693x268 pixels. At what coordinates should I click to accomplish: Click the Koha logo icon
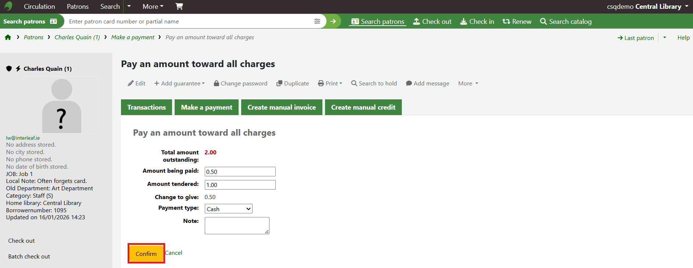click(x=8, y=6)
